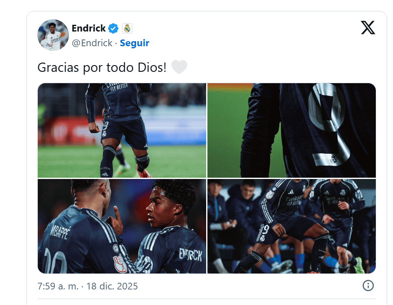The width and height of the screenshot is (393, 305).
Task: Open Endrick's profile avatar
Action: [x=53, y=35]
